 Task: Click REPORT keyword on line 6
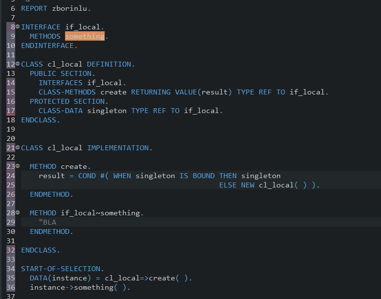point(34,8)
